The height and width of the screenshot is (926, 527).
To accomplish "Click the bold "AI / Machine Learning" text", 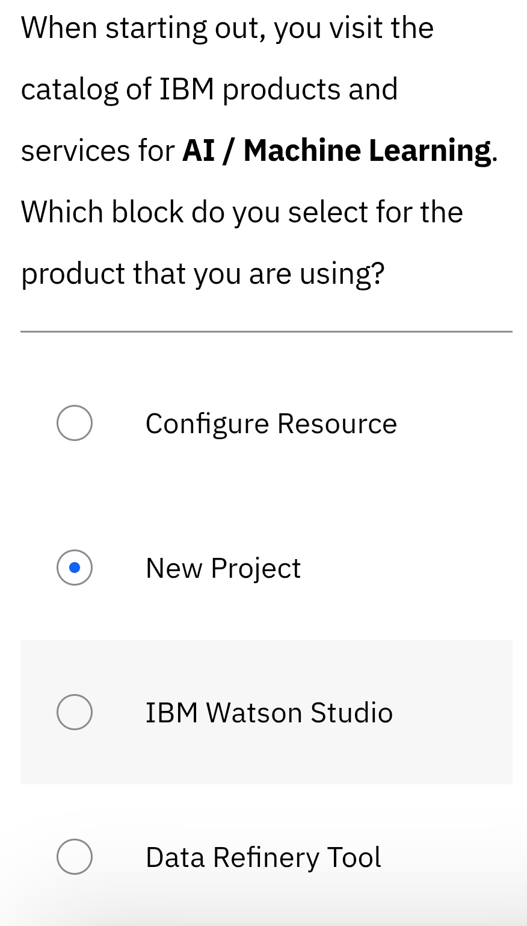I will tap(339, 151).
